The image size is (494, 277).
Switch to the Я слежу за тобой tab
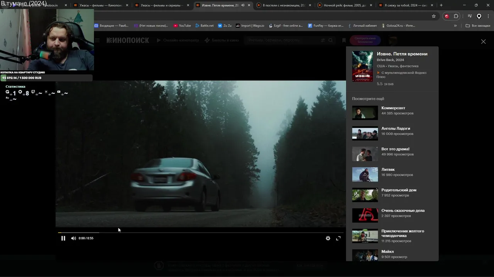click(405, 5)
